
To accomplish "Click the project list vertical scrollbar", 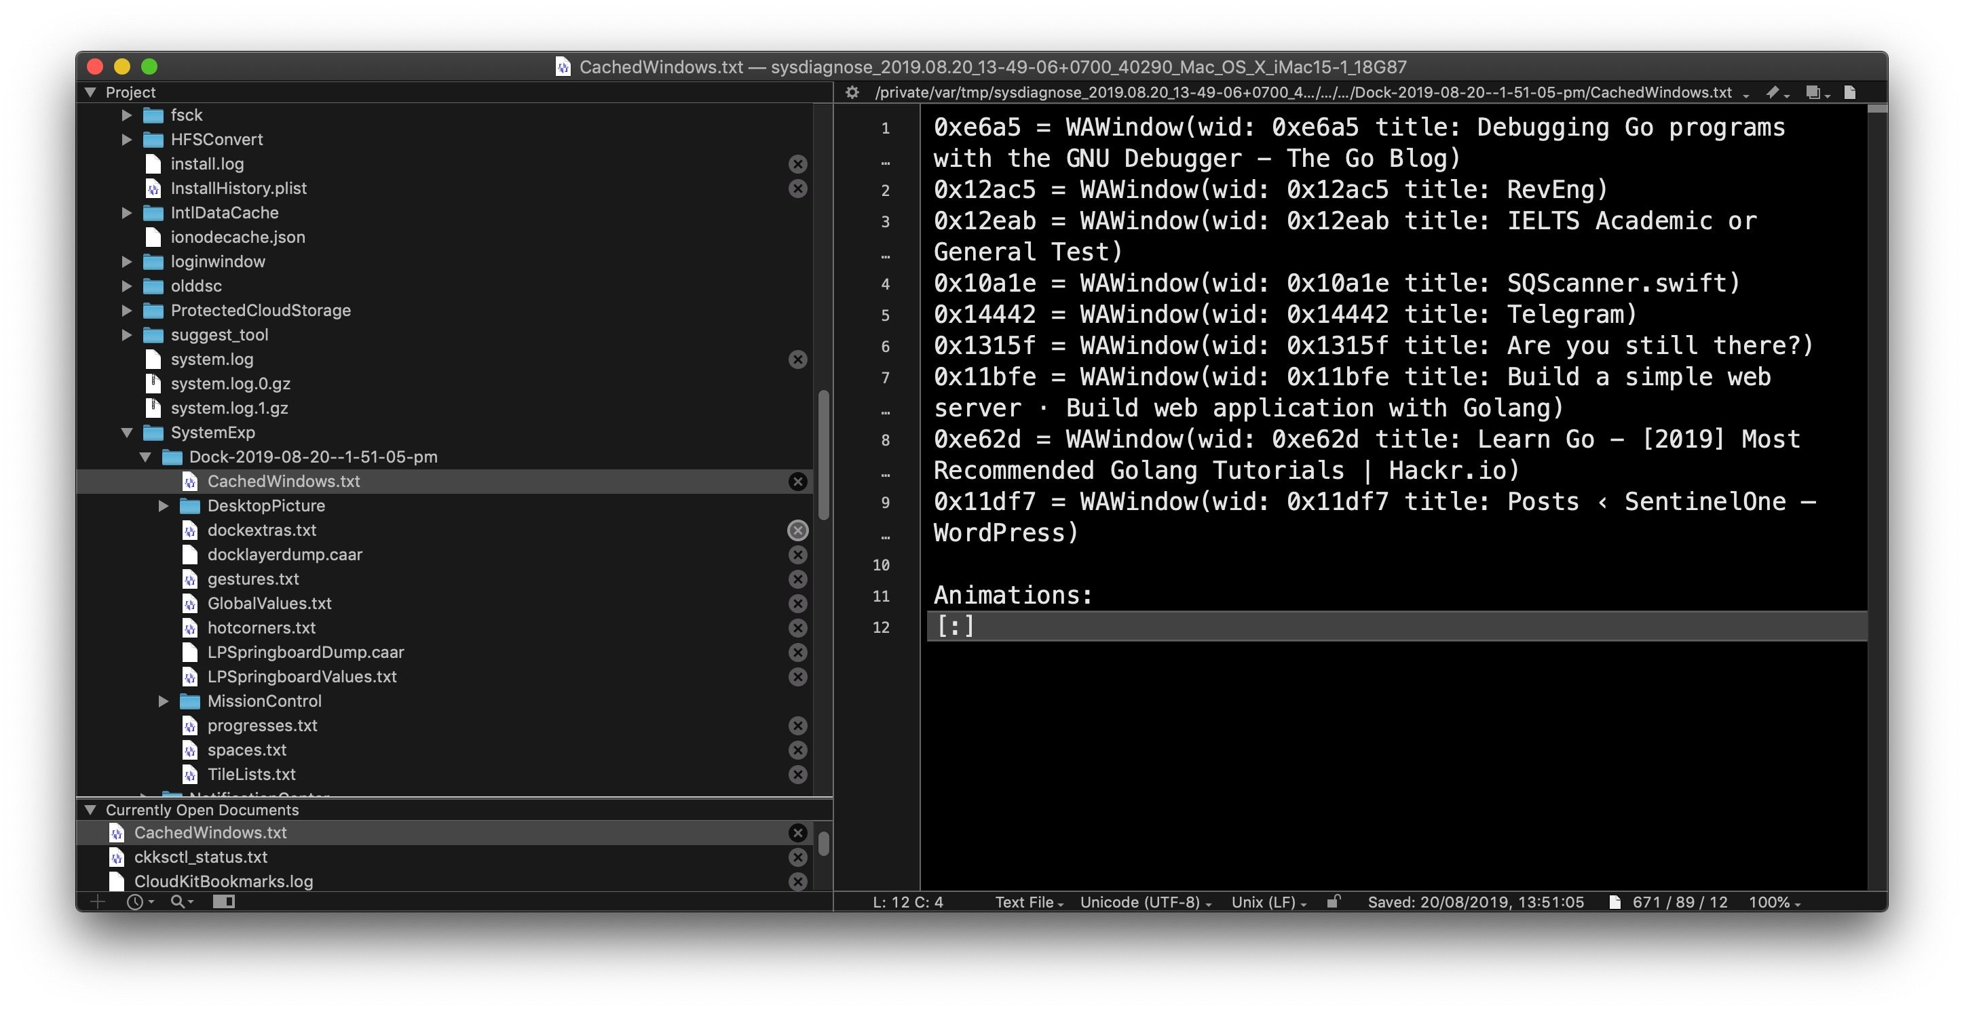I will 823,454.
